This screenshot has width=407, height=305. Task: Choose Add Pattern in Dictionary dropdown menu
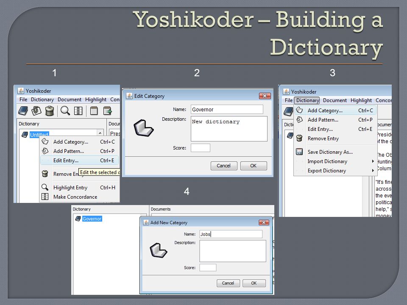point(335,119)
